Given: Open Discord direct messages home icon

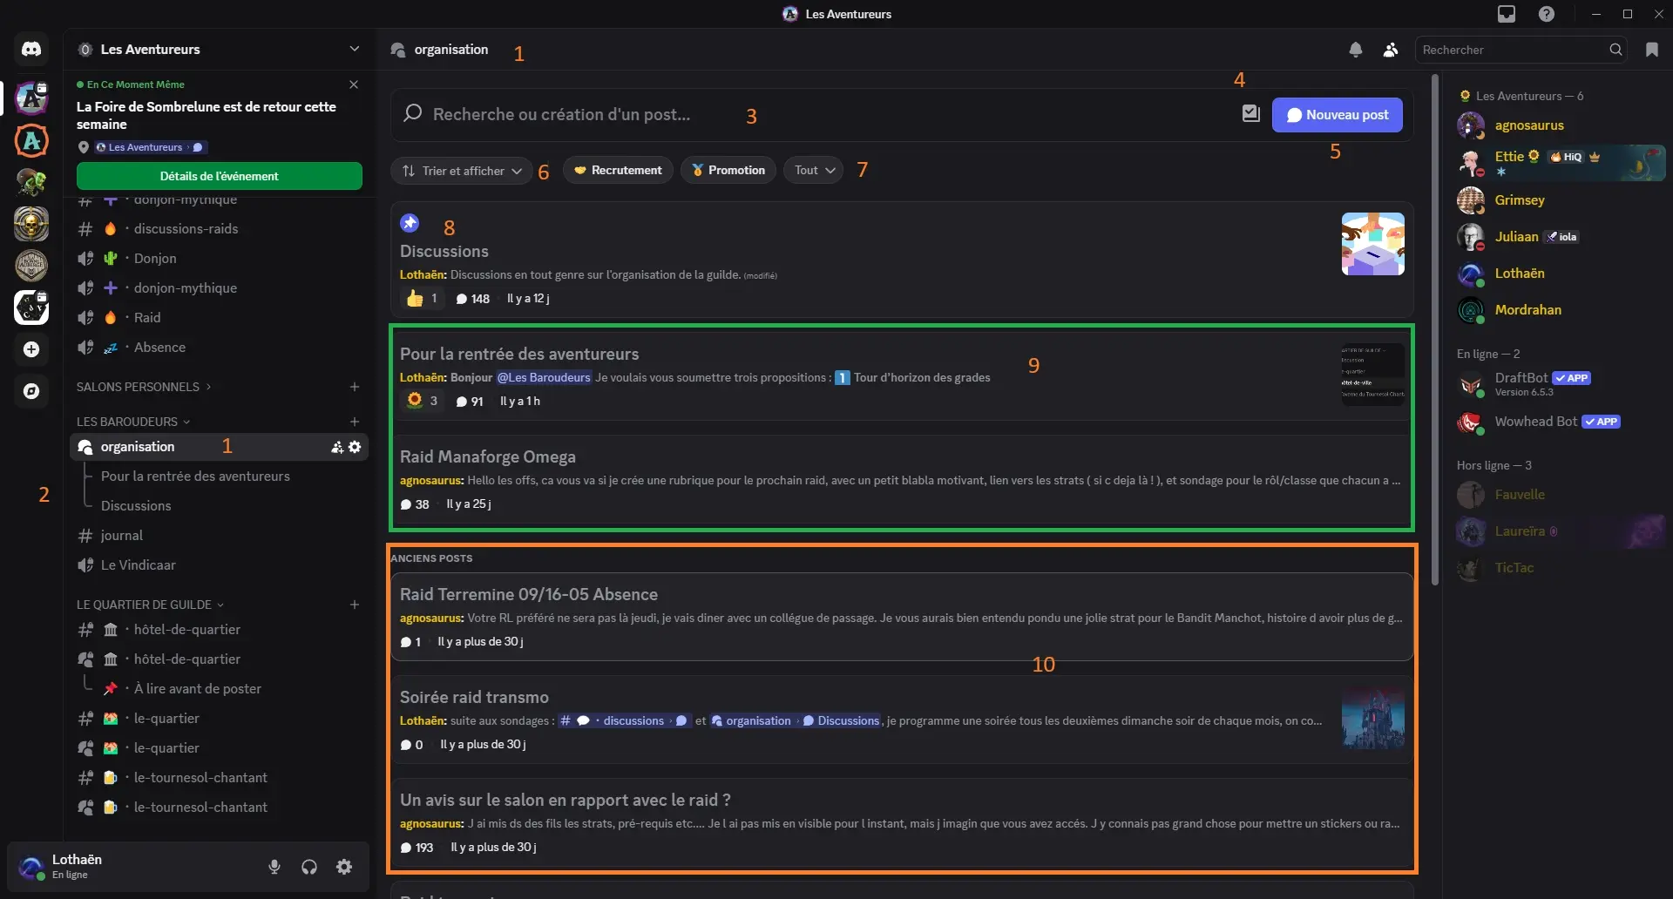Looking at the screenshot, I should click(x=31, y=50).
